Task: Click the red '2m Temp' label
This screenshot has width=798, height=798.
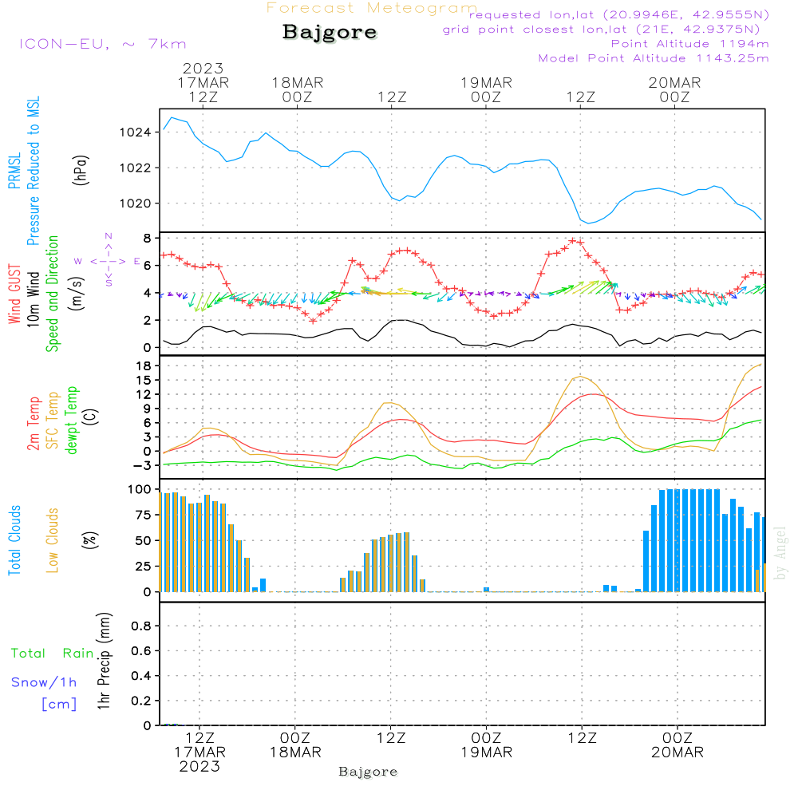Action: click(33, 424)
